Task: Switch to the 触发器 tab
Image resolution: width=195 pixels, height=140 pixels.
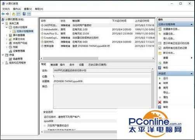Action: [54, 65]
